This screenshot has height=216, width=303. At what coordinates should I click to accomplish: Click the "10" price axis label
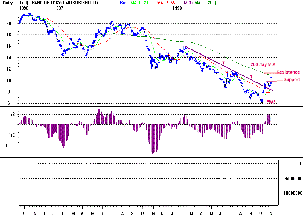pyautogui.click(x=8, y=81)
